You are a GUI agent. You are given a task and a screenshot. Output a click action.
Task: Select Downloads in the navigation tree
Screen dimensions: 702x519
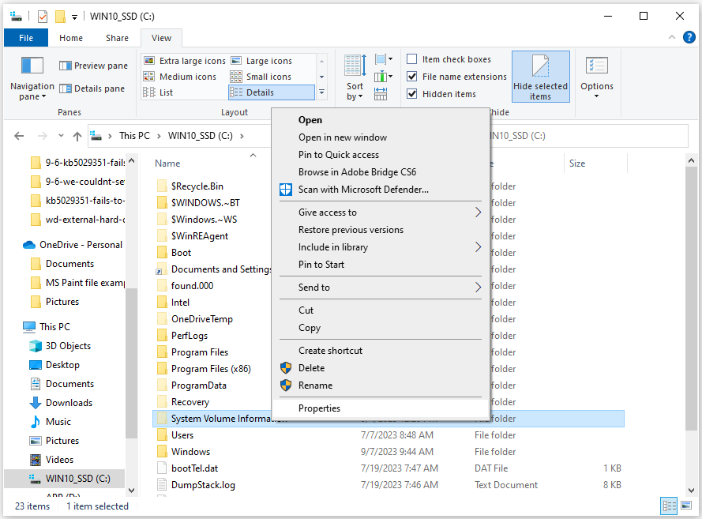tap(69, 403)
